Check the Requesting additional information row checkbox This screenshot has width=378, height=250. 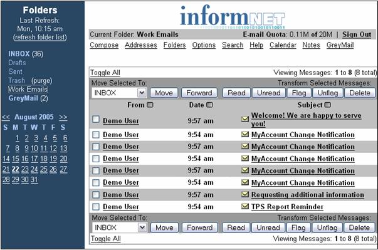(x=96, y=194)
